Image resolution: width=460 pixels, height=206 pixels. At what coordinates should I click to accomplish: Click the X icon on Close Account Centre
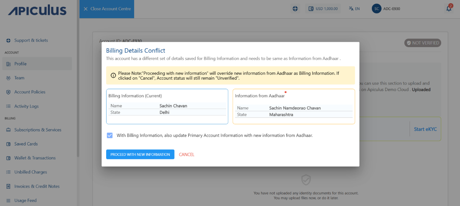[x=86, y=9]
